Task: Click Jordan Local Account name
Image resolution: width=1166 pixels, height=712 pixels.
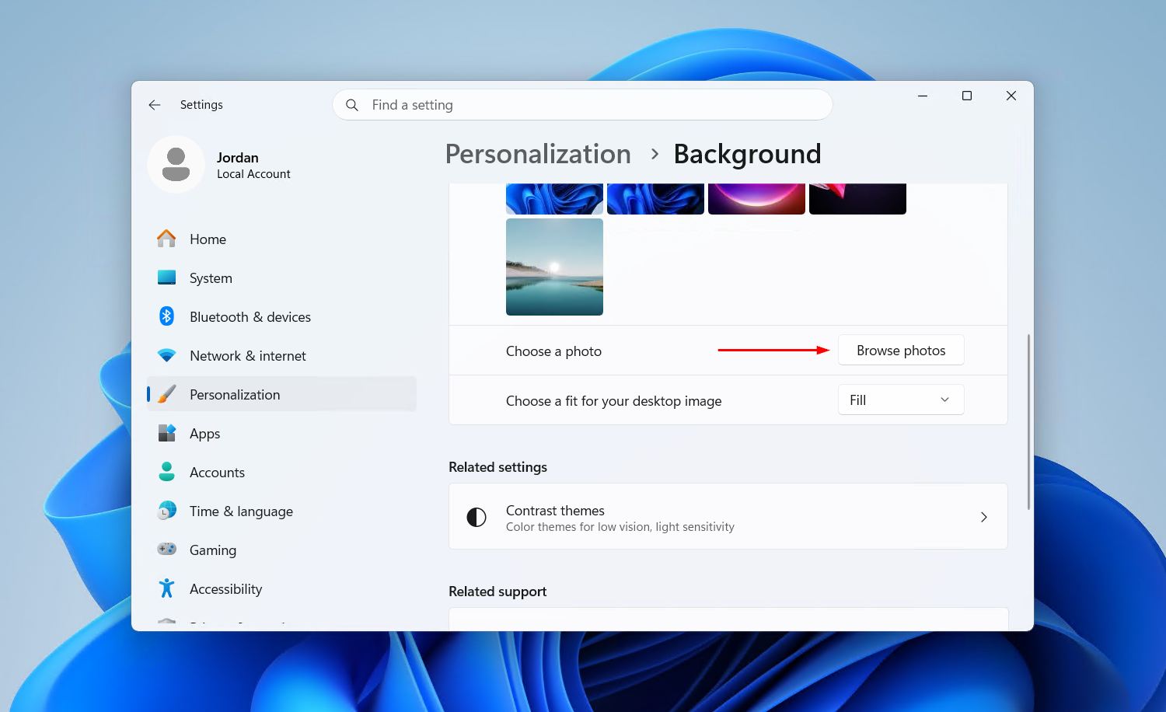Action: tap(253, 165)
